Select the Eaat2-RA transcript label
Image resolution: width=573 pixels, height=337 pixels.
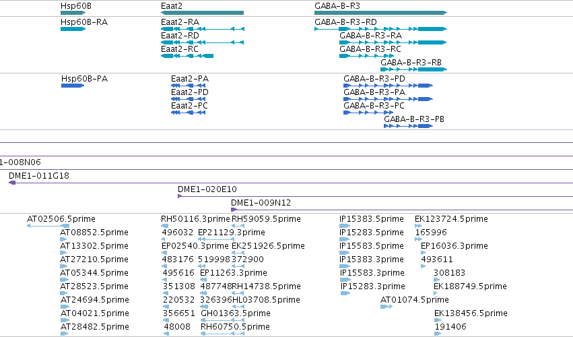[x=180, y=22]
